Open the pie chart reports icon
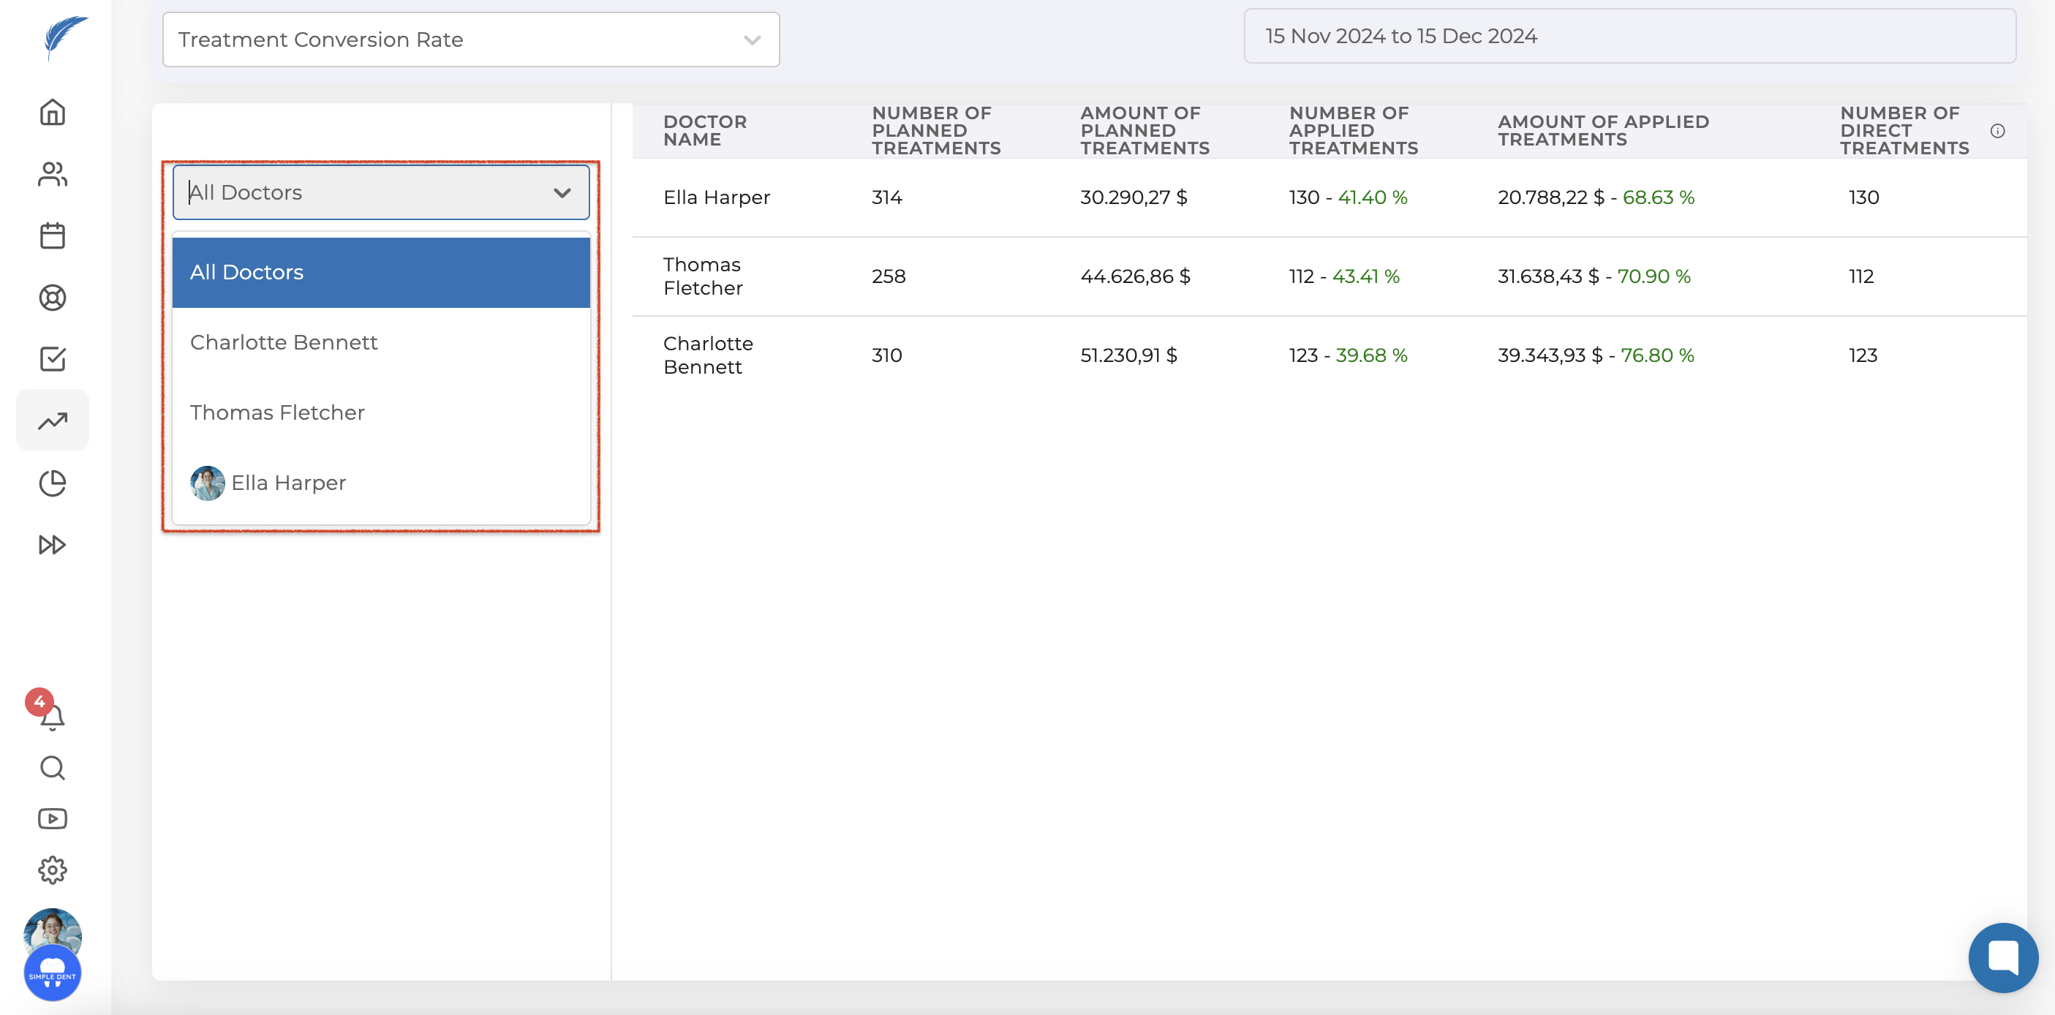Screen dimensions: 2055x1015 [53, 483]
